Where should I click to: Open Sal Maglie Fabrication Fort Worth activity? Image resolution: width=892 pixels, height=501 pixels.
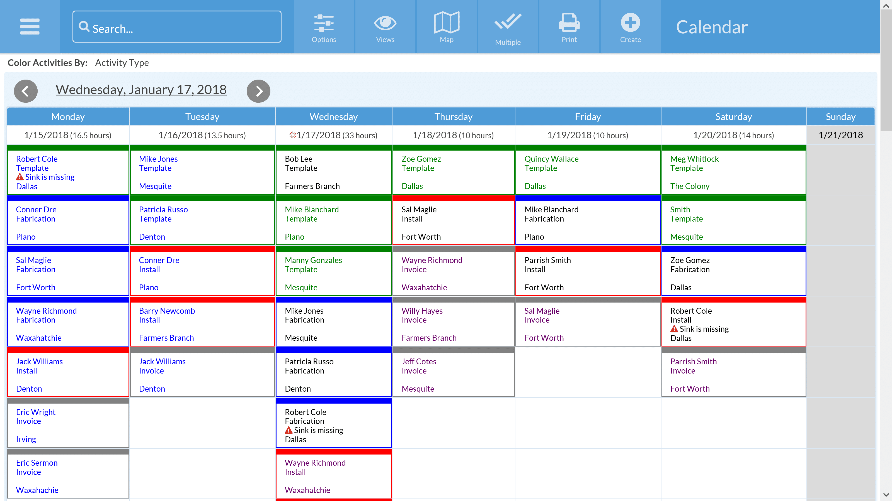(68, 271)
